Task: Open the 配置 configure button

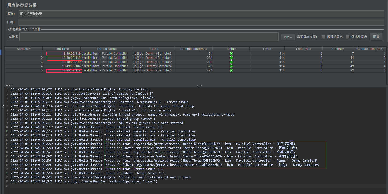Action: (x=376, y=37)
